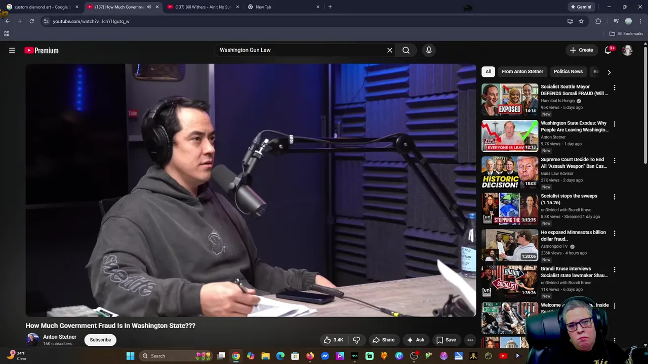This screenshot has width=648, height=364.
Task: Save the video to a playlist
Action: click(446, 340)
